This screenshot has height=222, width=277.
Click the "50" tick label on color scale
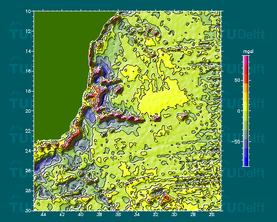(x=238, y=80)
